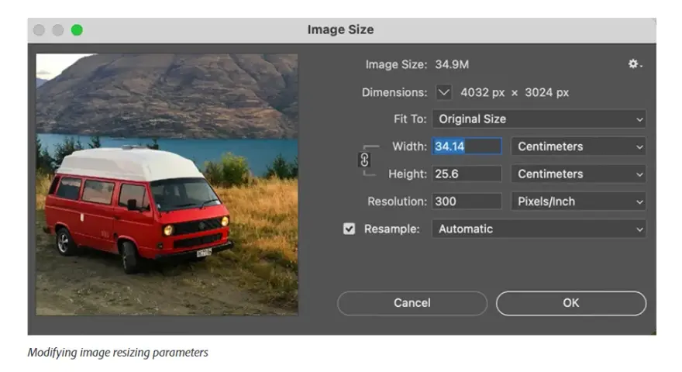
Task: Uncheck the Resample checkbox
Action: 349,229
